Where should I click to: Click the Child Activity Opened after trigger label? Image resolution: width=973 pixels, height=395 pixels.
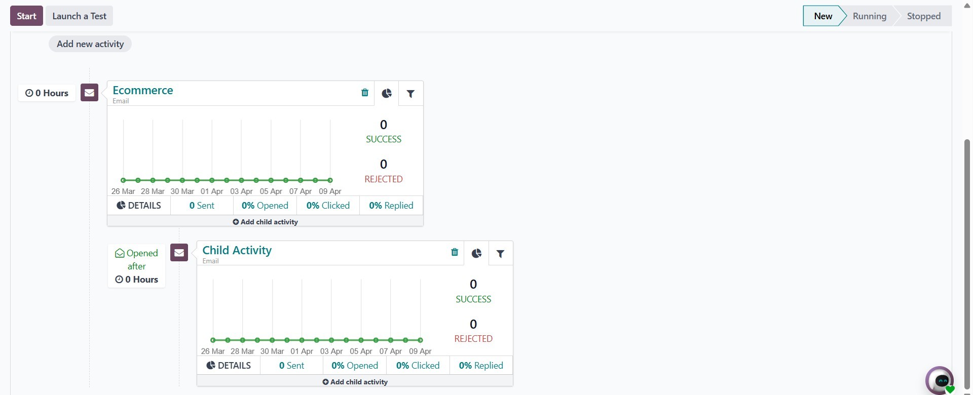click(136, 266)
